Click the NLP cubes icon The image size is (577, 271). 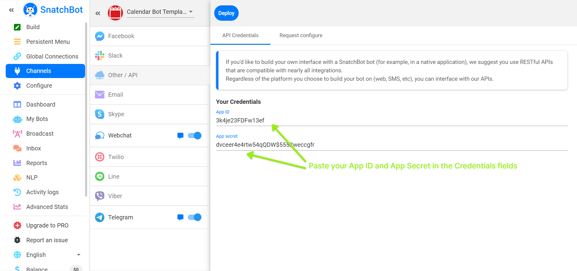(17, 177)
